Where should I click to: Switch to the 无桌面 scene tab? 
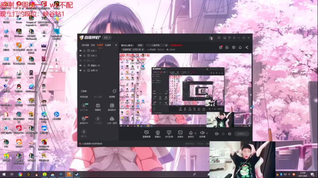[x=108, y=45]
